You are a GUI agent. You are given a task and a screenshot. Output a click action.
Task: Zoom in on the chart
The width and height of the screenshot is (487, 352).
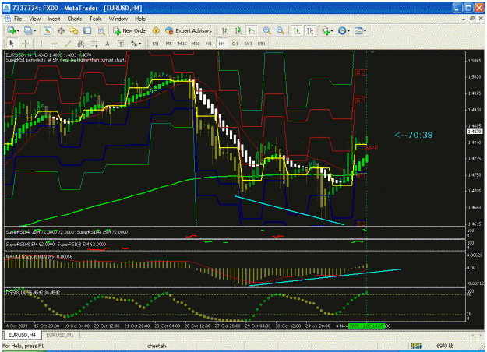pos(266,30)
